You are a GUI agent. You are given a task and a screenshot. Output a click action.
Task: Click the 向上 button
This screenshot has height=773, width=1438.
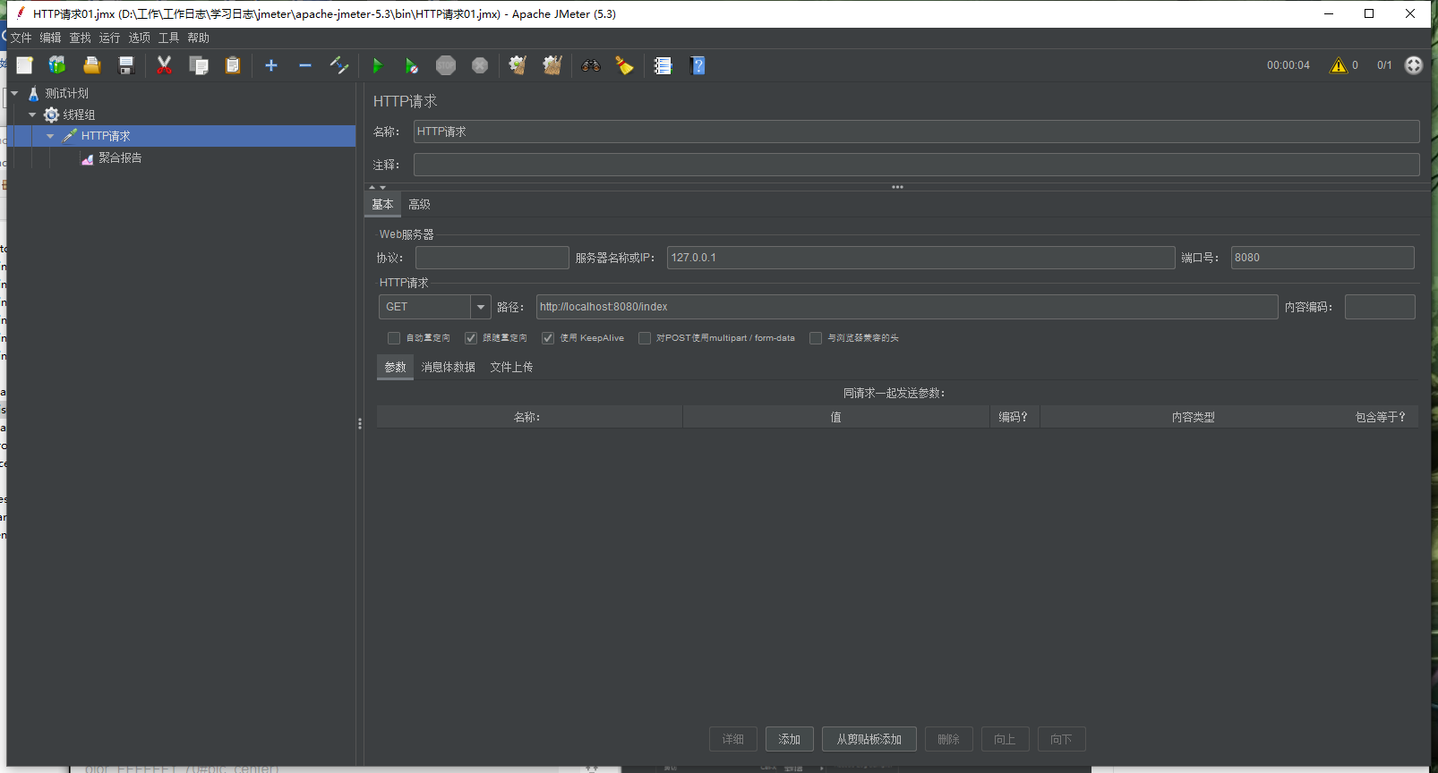1006,739
